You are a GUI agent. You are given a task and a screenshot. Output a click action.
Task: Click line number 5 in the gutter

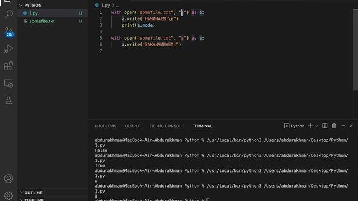click(101, 38)
